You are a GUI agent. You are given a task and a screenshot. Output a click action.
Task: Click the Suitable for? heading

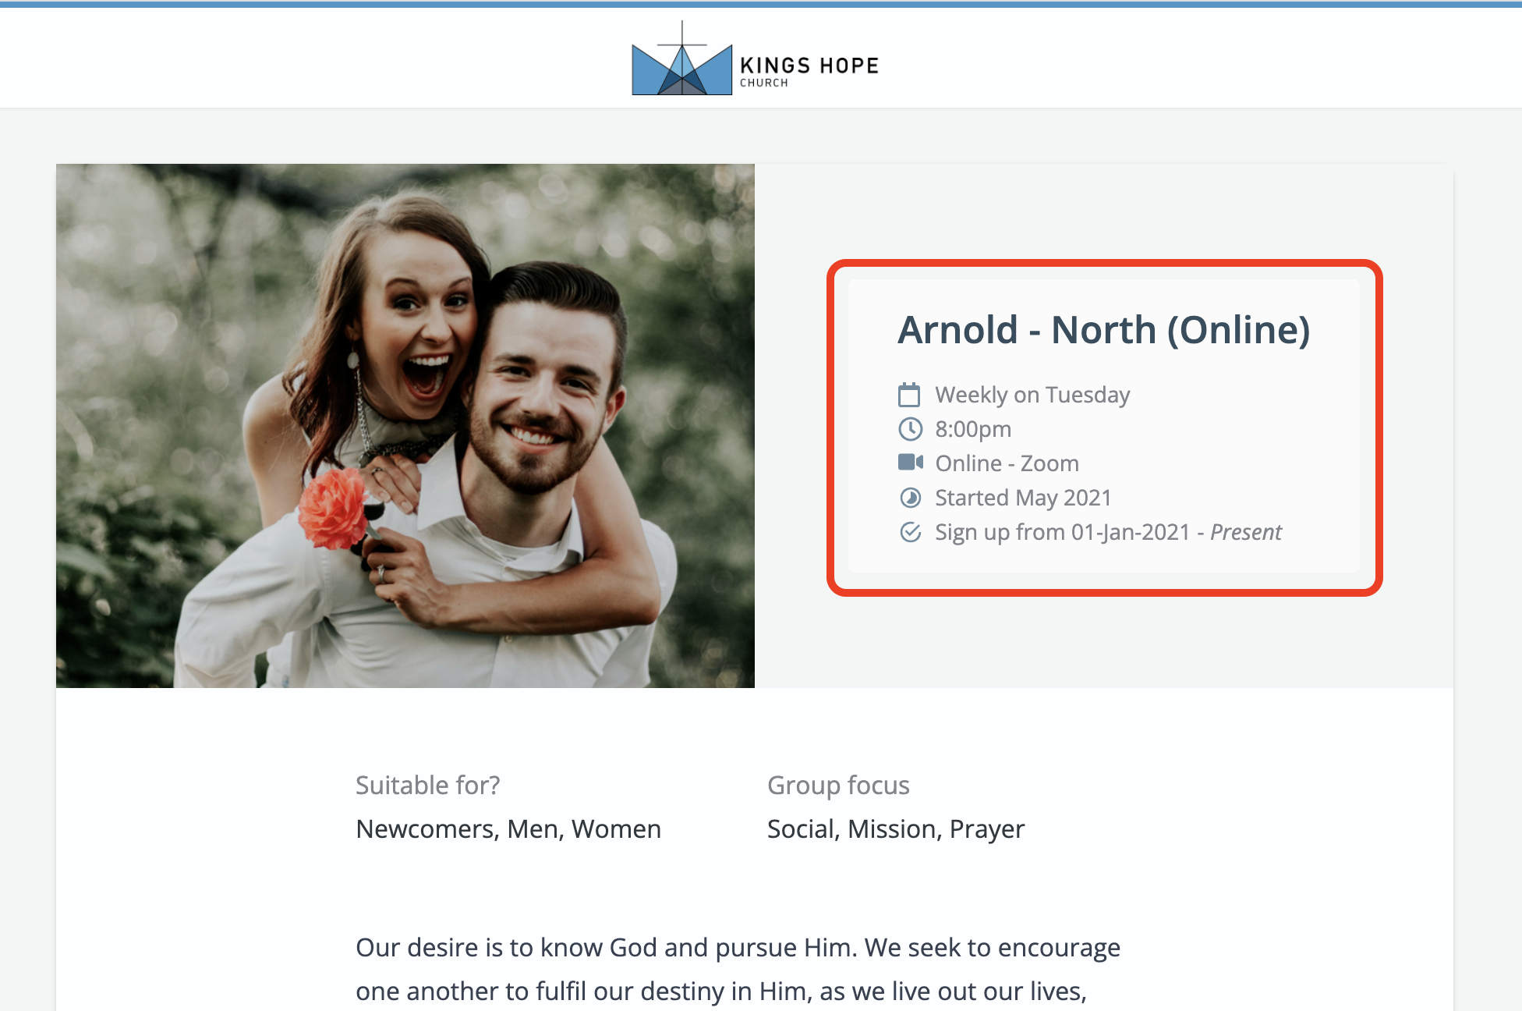[x=427, y=785]
